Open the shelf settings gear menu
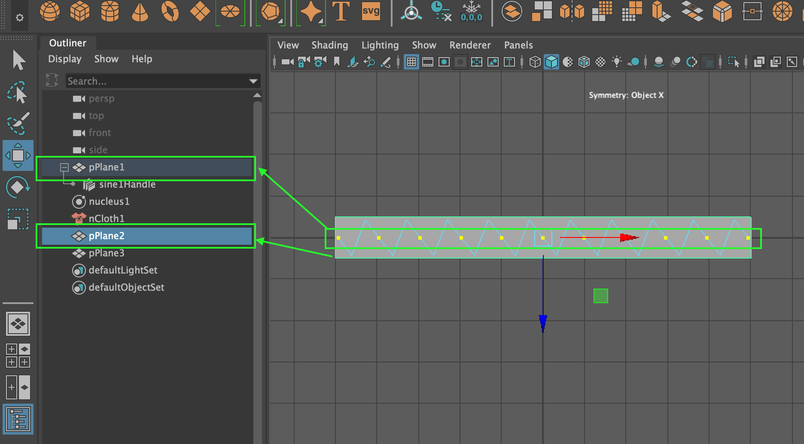This screenshot has width=804, height=444. [x=19, y=18]
